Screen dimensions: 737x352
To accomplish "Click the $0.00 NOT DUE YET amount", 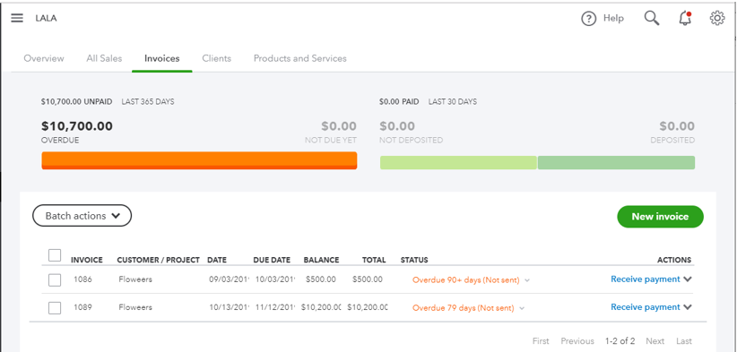I will (x=339, y=126).
